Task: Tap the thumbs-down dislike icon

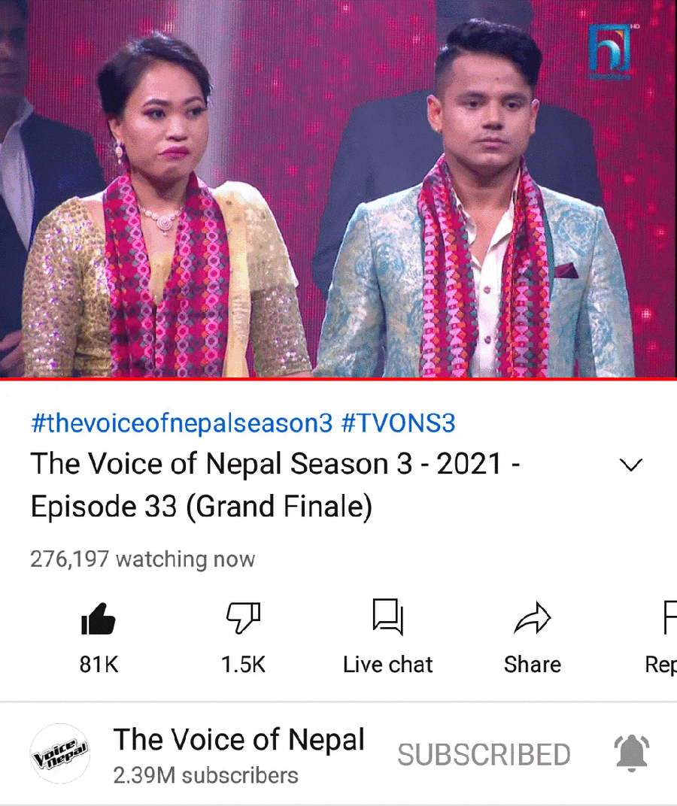Action: click(x=243, y=618)
